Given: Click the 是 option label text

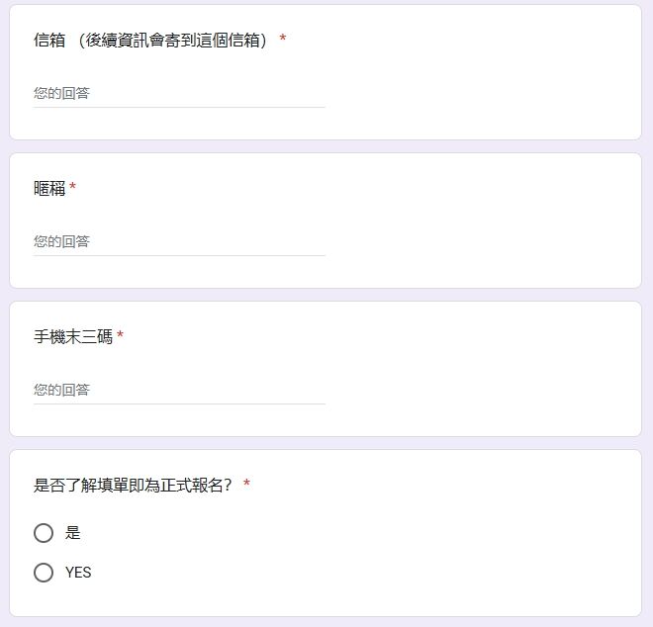Looking at the screenshot, I should tap(72, 533).
